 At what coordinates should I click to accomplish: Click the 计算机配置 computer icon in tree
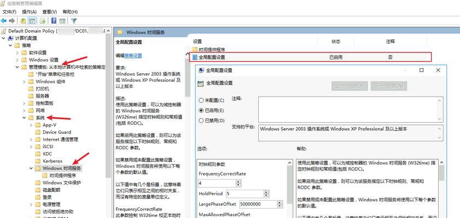click(x=10, y=38)
